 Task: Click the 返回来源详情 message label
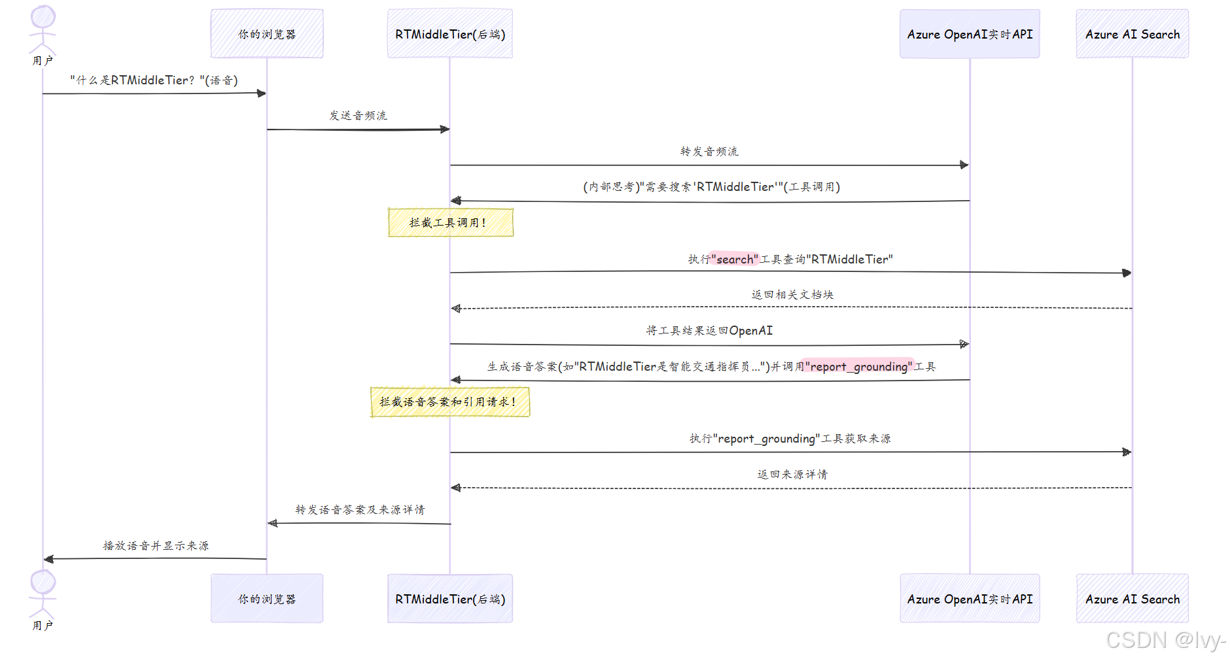pos(792,475)
